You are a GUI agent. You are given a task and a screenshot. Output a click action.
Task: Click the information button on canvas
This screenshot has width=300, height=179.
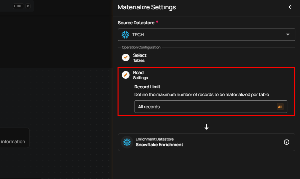click(13, 141)
